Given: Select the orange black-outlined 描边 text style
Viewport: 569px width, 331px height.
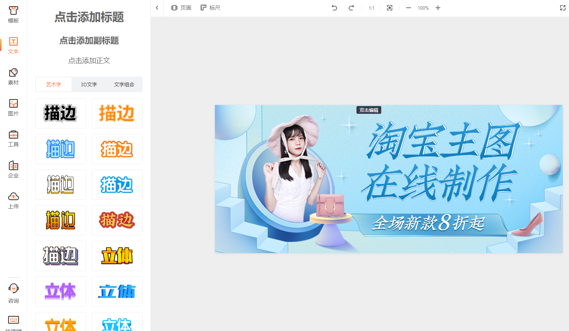Looking at the screenshot, I should coord(61,220).
